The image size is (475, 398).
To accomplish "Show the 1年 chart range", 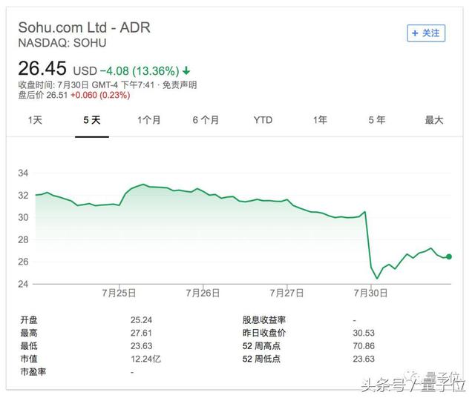I will (320, 120).
